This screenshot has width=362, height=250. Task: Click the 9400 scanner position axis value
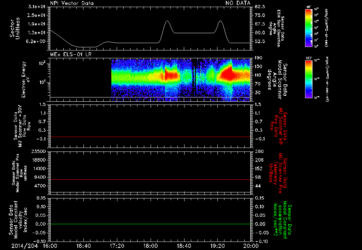click(40, 177)
